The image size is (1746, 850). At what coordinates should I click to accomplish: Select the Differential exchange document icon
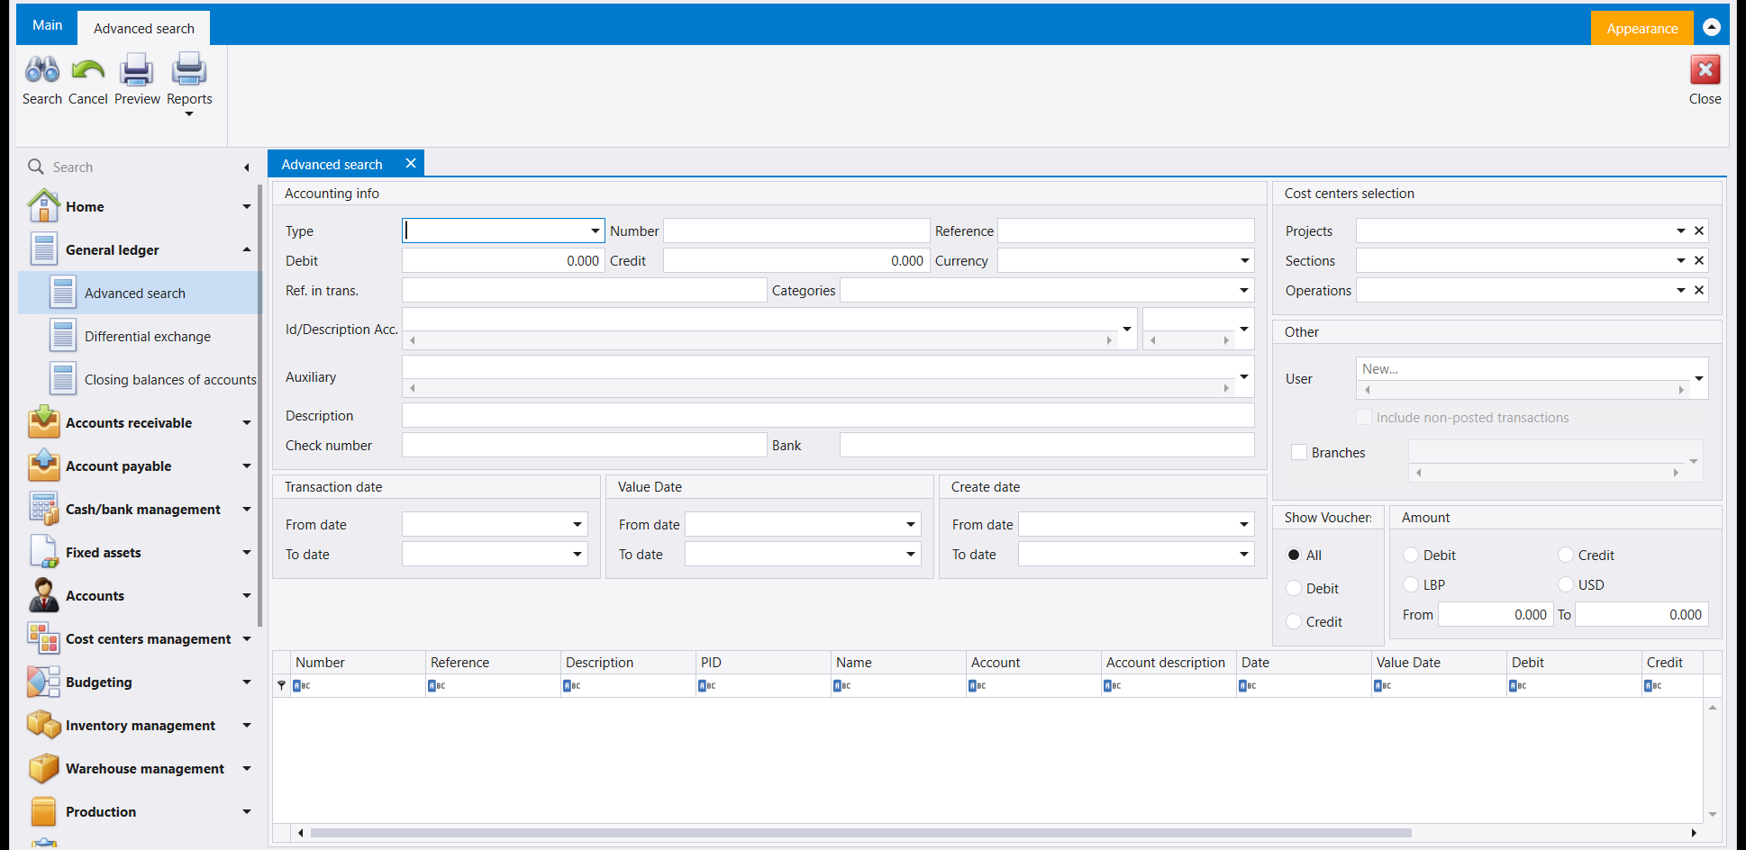[63, 336]
